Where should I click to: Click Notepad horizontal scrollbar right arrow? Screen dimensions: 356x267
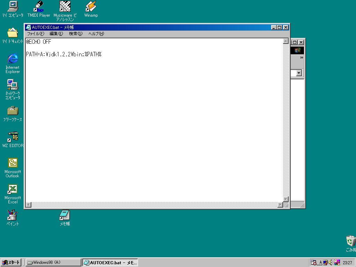281,205
